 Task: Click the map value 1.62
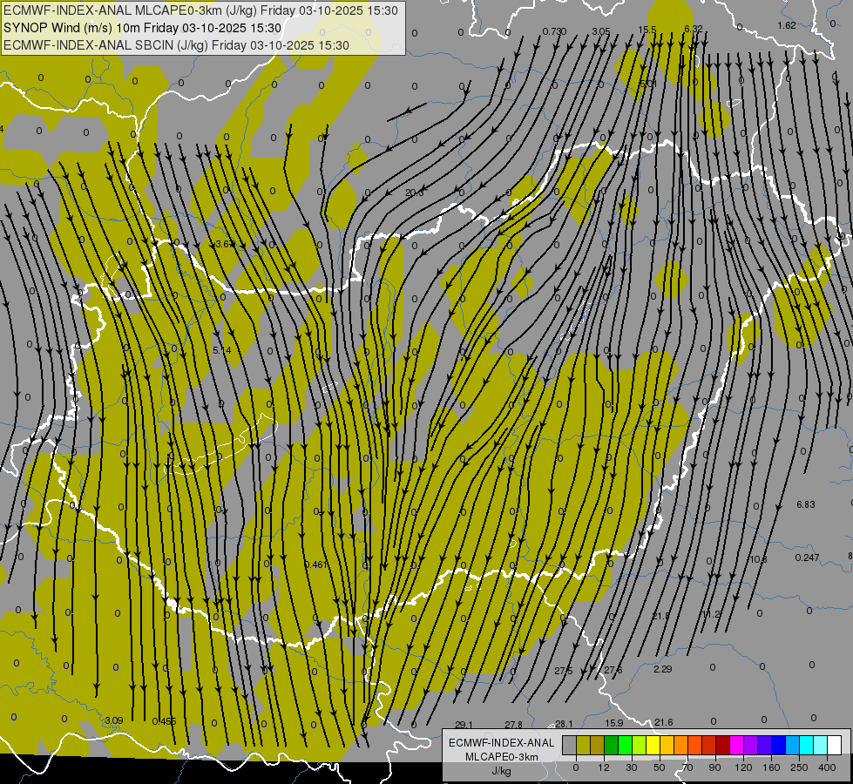(x=787, y=25)
